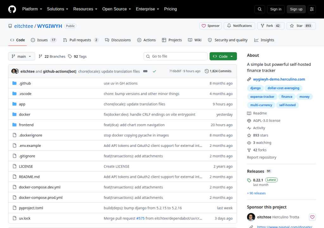Click the eitchtee avatar in the commit row
Viewport: 324px width, 228px height.
tap(14, 71)
